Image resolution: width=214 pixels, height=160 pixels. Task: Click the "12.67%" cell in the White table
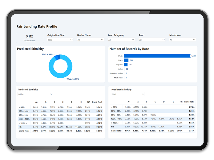pos(60,127)
